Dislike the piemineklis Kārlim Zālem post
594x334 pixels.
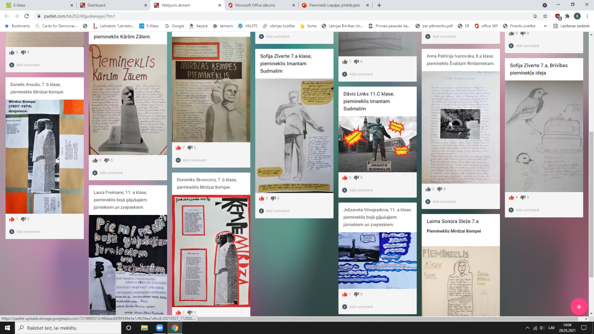coord(107,160)
